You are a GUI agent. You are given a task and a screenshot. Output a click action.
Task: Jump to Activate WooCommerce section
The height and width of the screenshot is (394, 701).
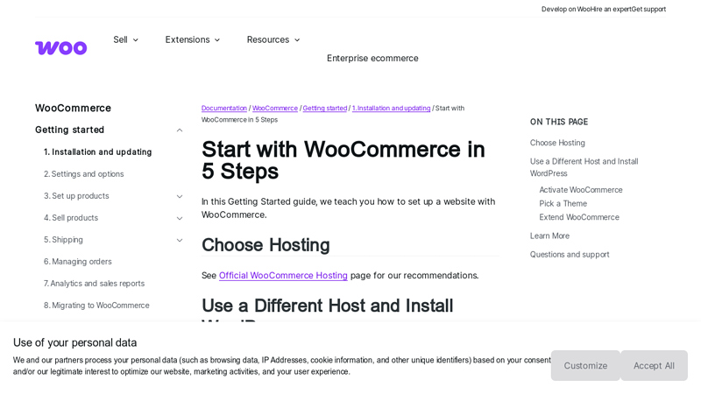click(581, 190)
